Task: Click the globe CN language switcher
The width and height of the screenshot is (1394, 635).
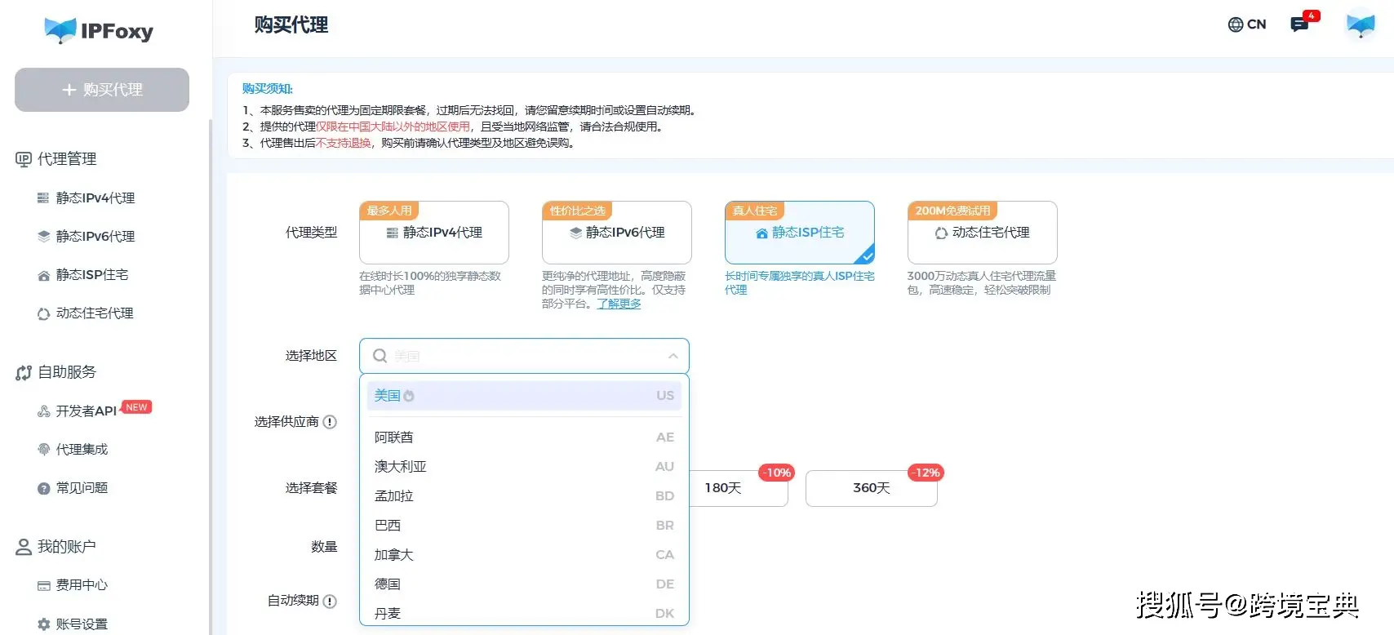Action: 1246,24
